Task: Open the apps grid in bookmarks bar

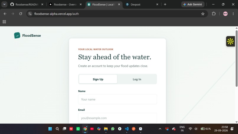Action: pyautogui.click(x=4, y=22)
